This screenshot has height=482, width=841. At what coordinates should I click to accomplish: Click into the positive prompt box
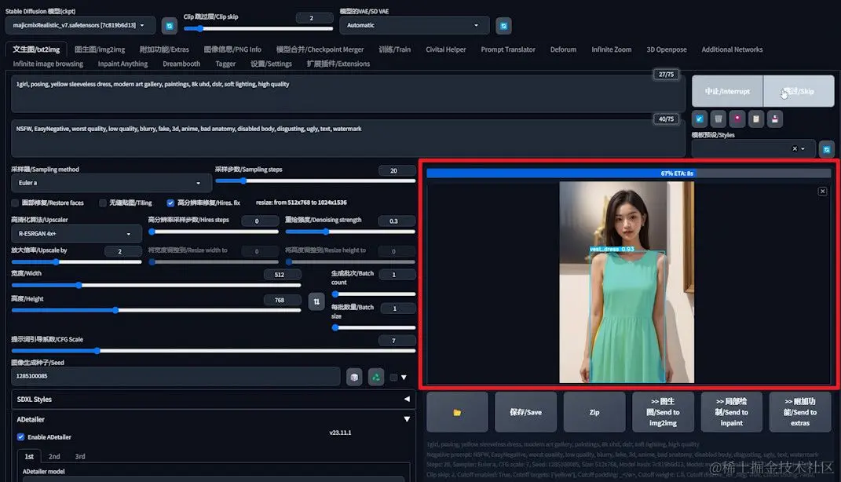pos(348,93)
